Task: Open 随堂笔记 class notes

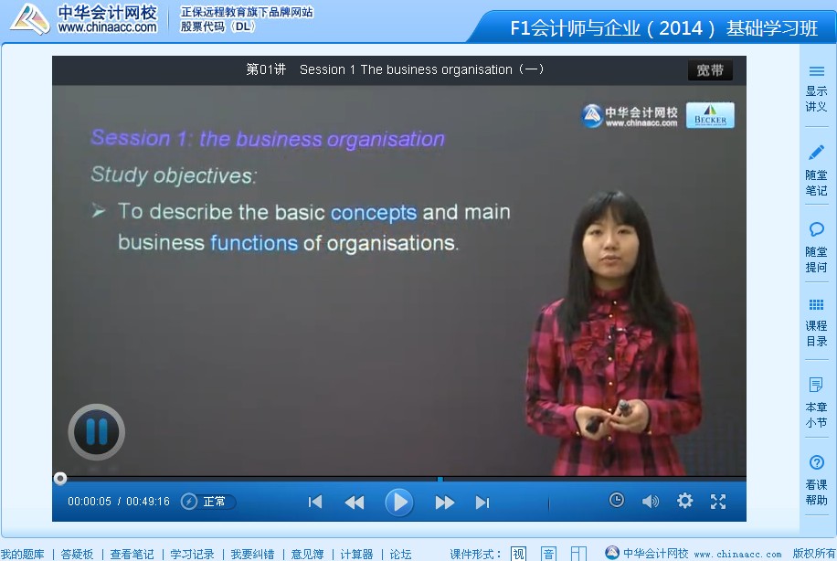Action: point(816,170)
